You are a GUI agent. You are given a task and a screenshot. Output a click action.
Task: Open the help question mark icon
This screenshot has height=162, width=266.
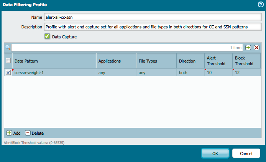click(x=261, y=5)
